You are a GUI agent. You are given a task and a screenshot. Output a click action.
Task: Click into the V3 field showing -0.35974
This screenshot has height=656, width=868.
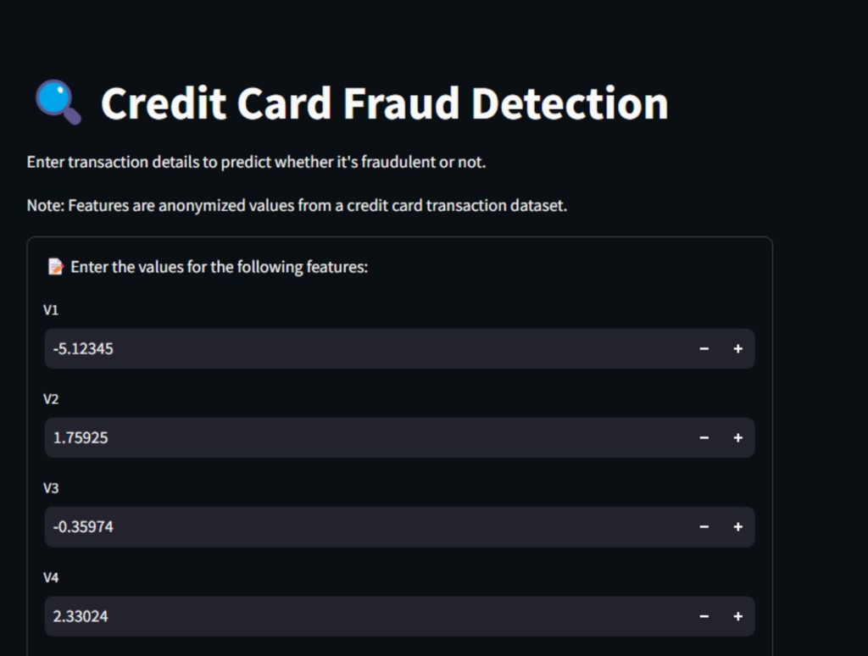364,526
